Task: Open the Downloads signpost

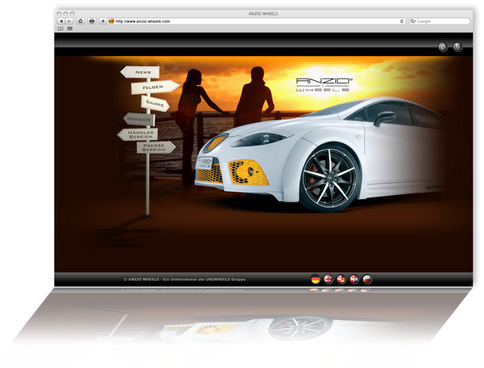Action: (139, 119)
